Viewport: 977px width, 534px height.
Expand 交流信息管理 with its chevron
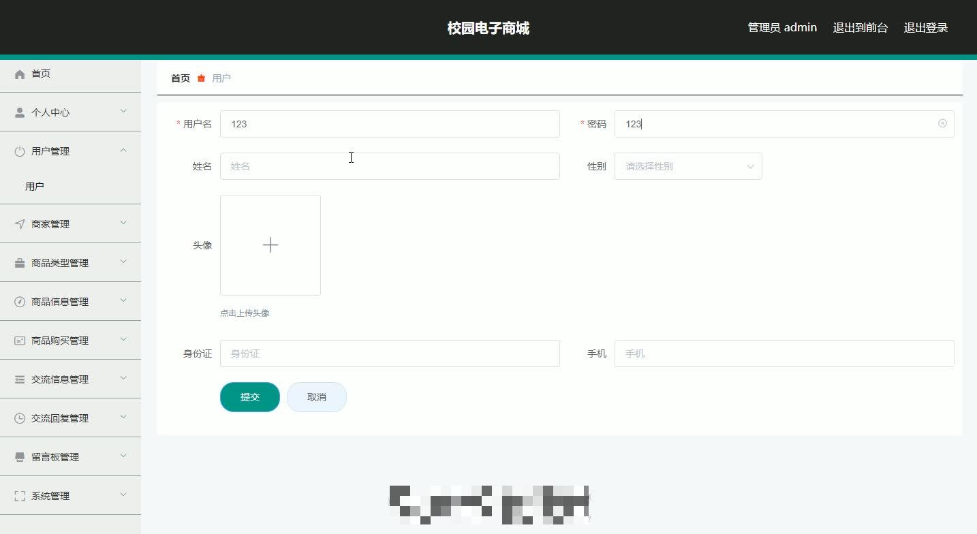coord(123,377)
